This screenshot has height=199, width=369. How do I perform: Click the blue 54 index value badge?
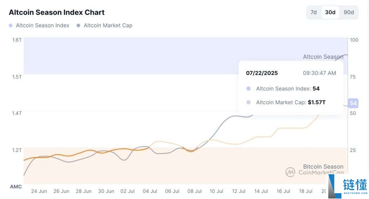pos(353,103)
